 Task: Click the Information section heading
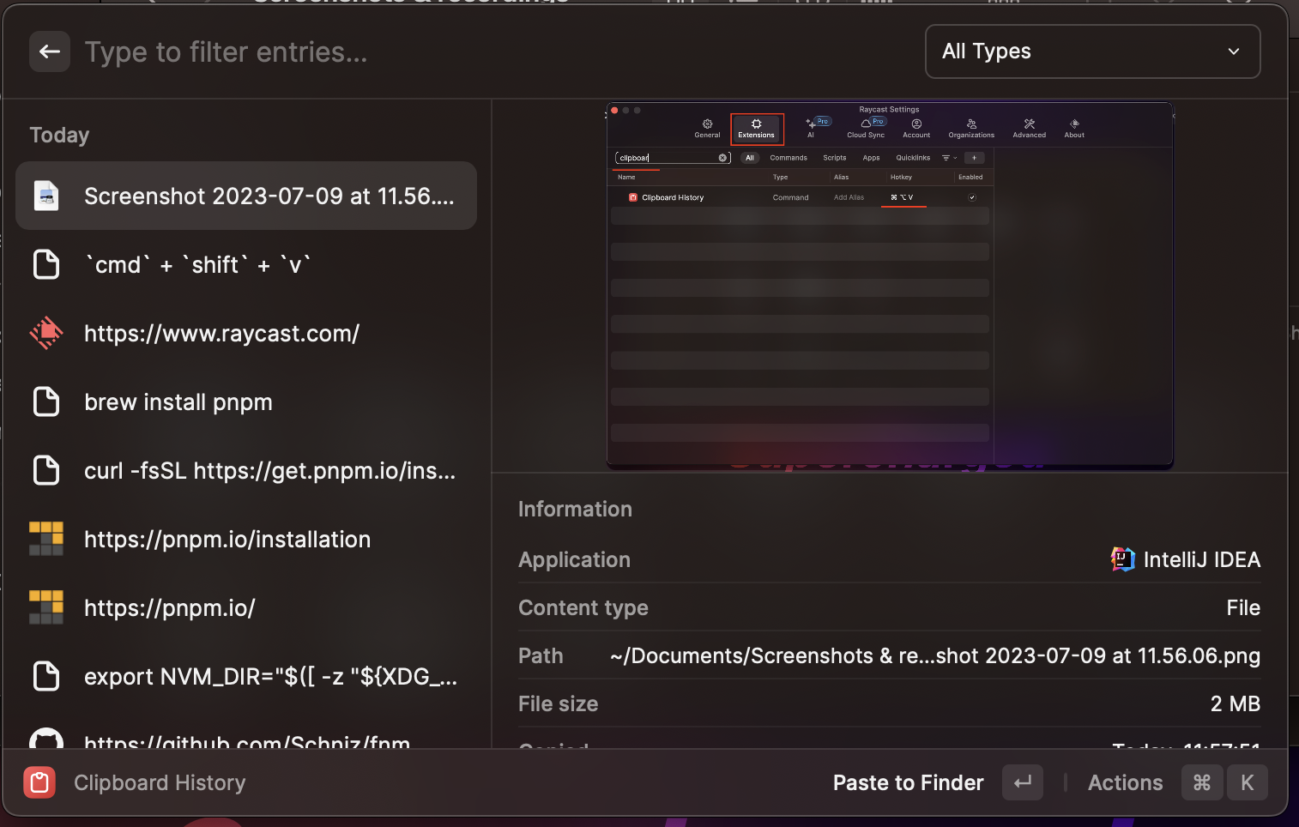tap(575, 509)
